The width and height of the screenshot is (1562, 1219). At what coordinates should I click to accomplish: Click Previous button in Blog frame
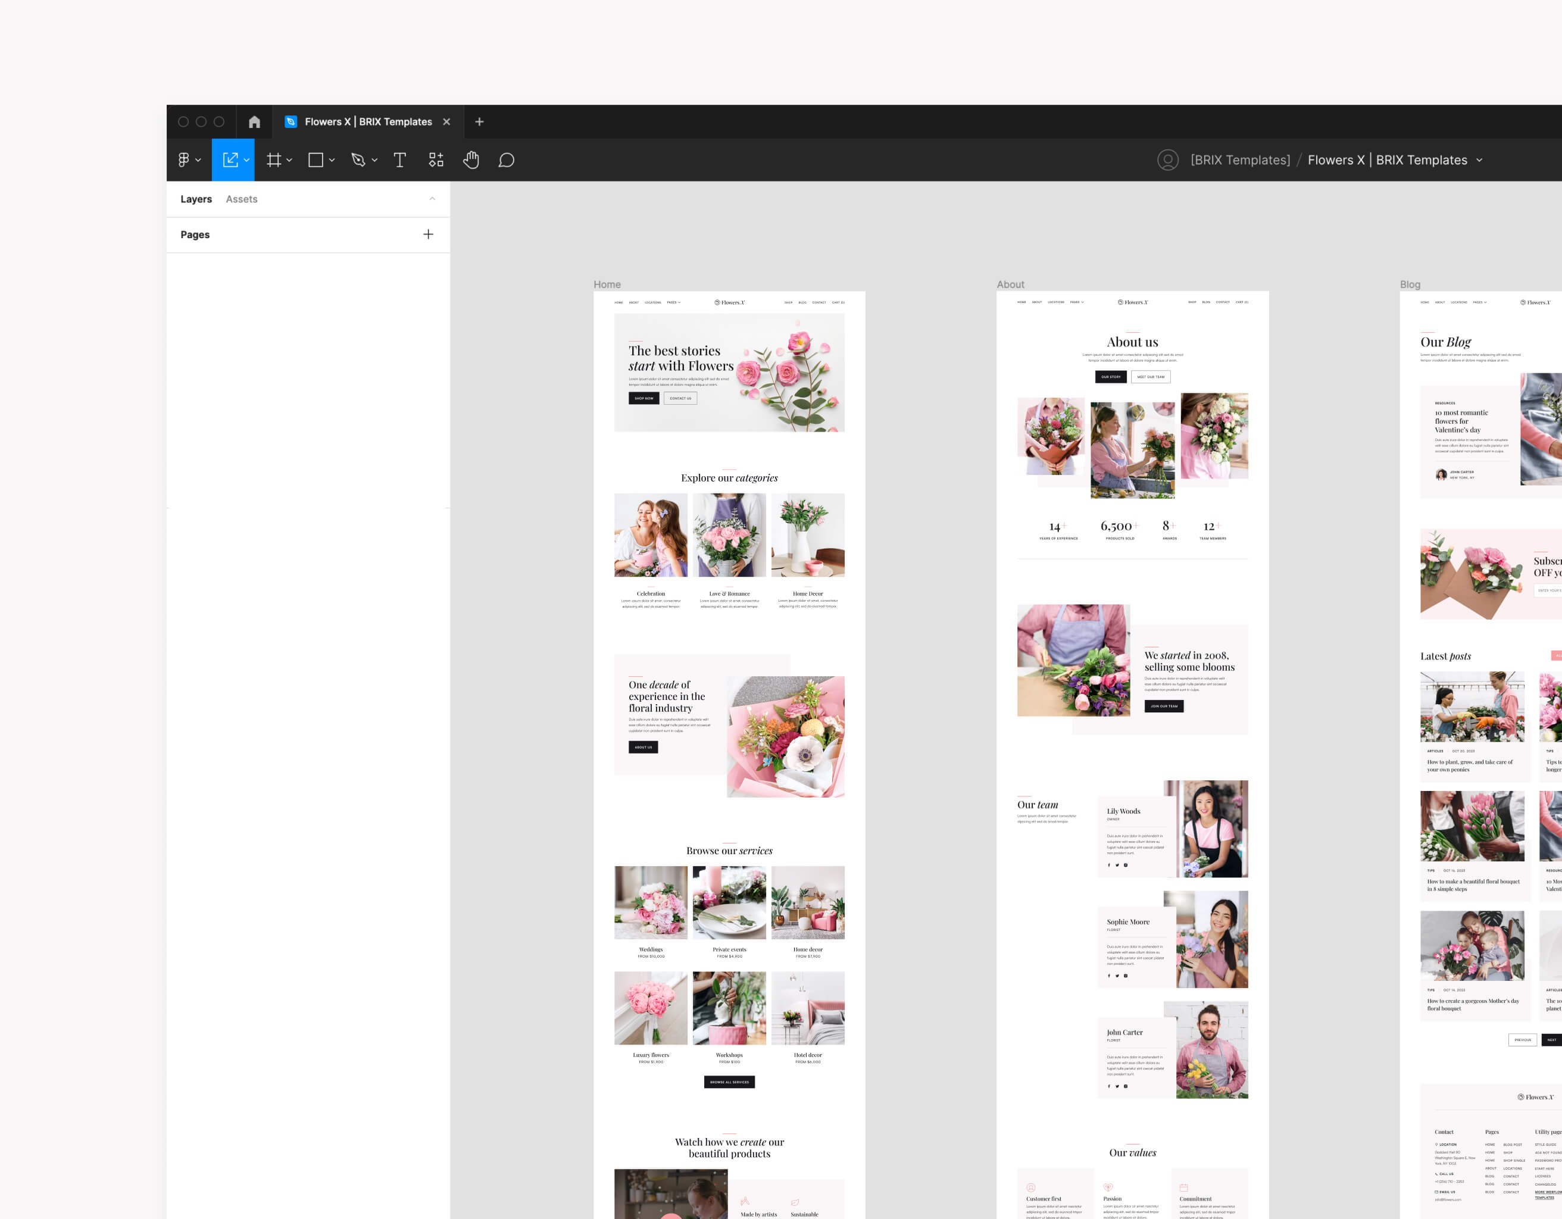pyautogui.click(x=1523, y=1040)
